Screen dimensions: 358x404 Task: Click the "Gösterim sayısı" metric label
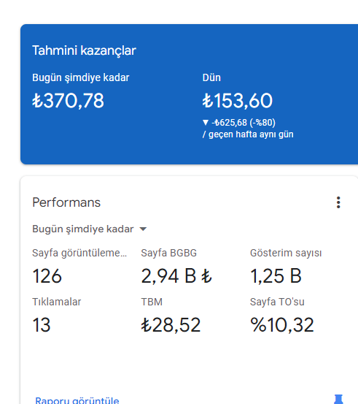click(286, 253)
